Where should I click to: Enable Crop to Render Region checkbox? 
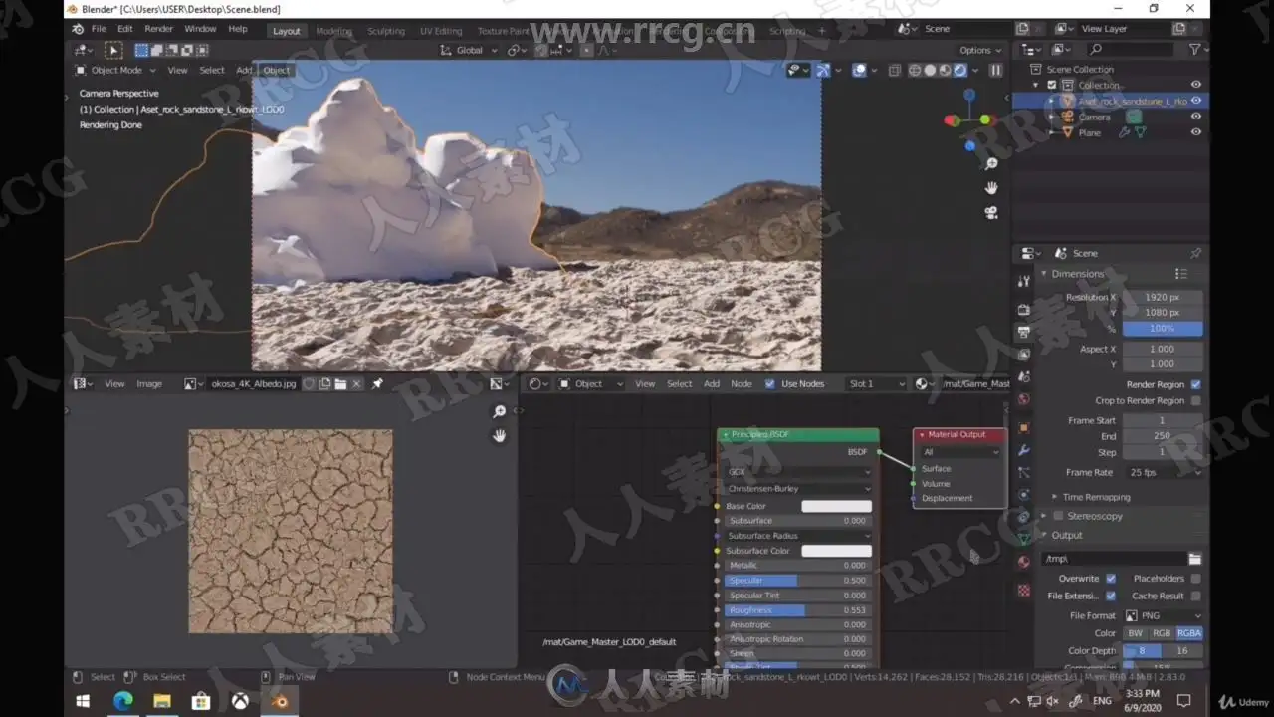pos(1195,400)
